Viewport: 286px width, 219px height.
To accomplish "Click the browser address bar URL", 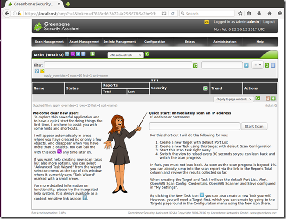I will [90, 14].
